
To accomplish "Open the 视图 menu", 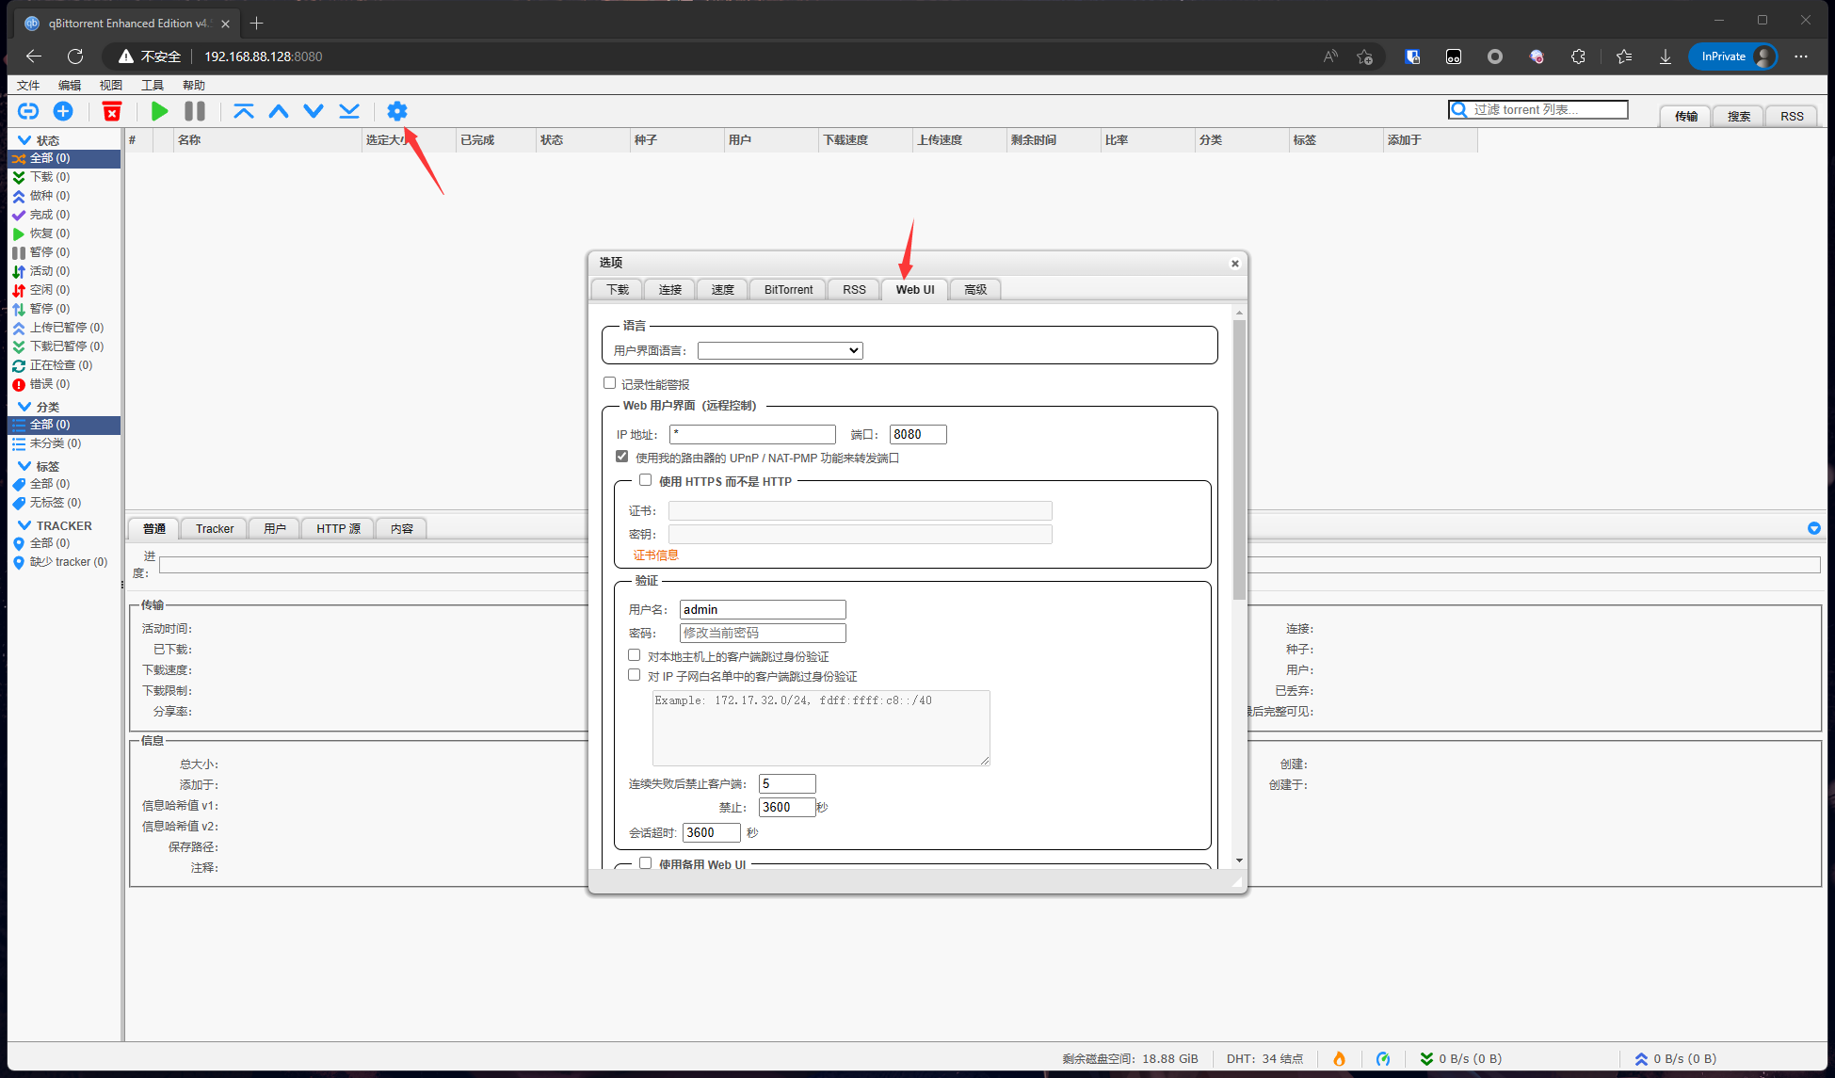I will 111,85.
